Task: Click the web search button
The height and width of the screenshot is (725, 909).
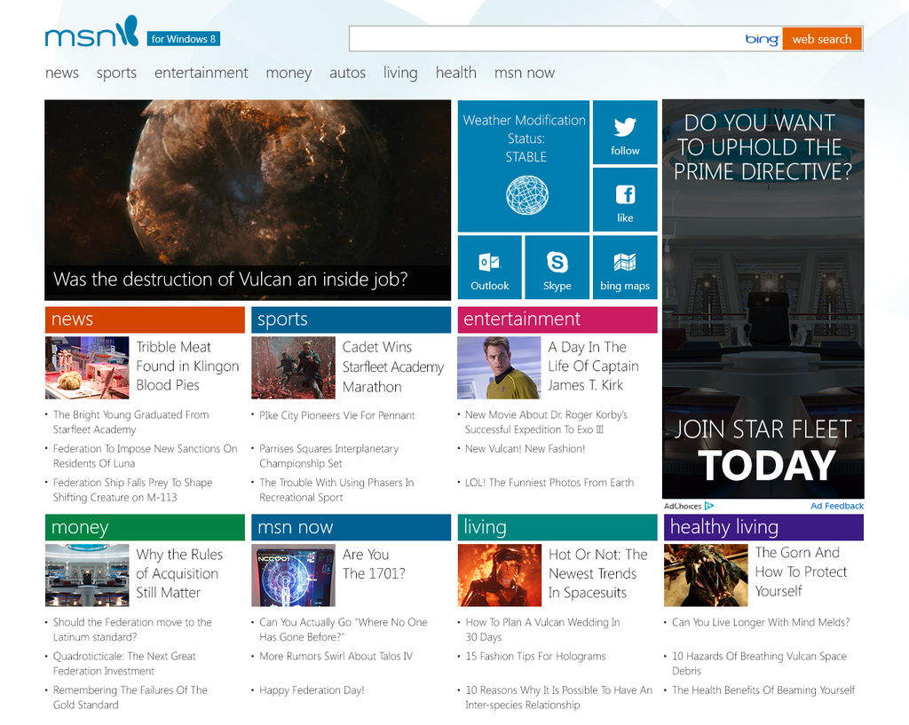Action: coord(822,39)
